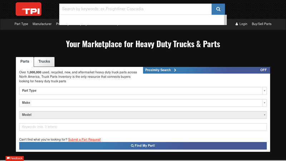Viewport: 286px width, 161px height.
Task: Click the Feedback button
Action: pyautogui.click(x=15, y=158)
